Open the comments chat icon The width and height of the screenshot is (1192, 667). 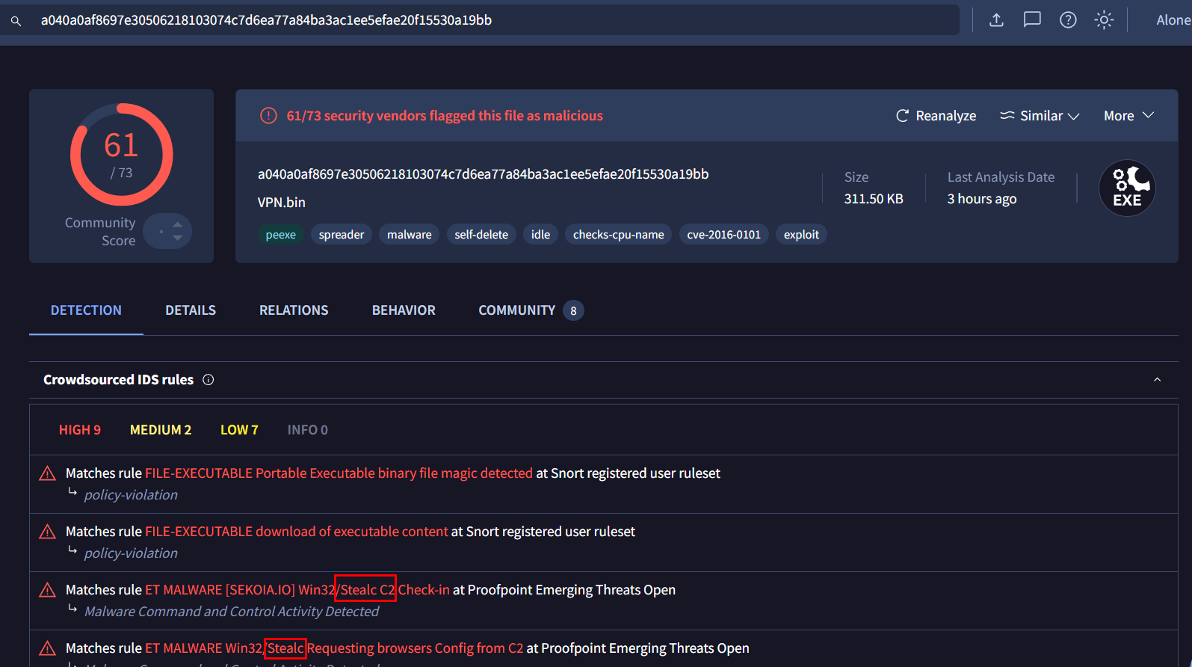1032,20
